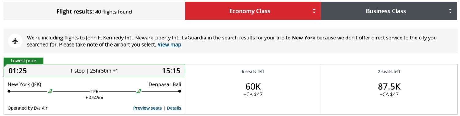Click the airplane icon in the airport notice
Image resolution: width=460 pixels, height=116 pixels.
pos(15,41)
